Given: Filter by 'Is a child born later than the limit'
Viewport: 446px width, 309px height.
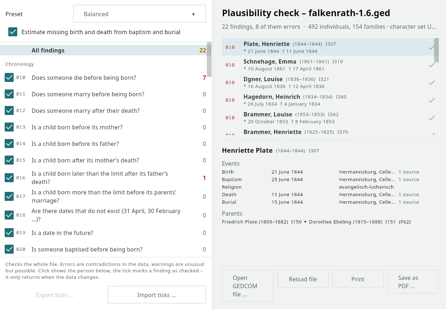Looking at the screenshot, I should (100, 177).
